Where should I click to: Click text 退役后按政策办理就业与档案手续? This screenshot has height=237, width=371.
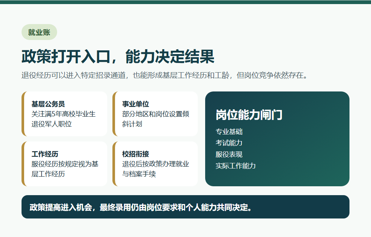tap(156, 169)
